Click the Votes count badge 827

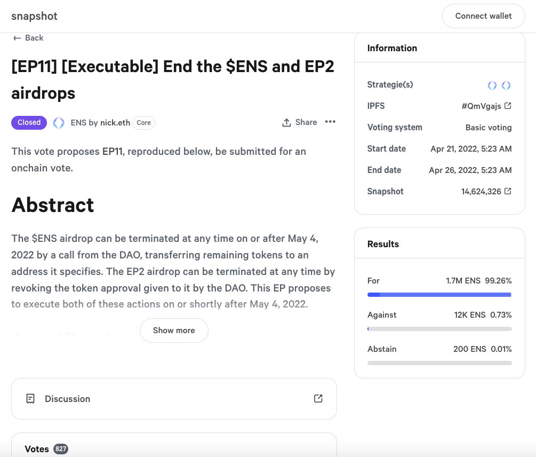pyautogui.click(x=61, y=449)
